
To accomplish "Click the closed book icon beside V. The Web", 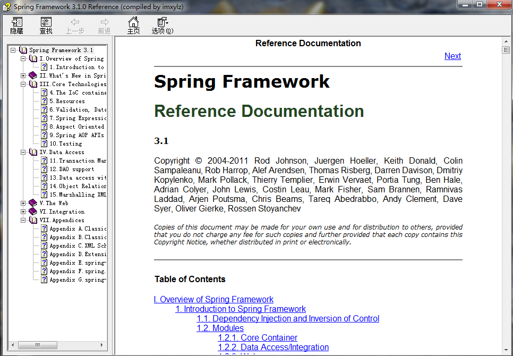I will click(x=33, y=203).
